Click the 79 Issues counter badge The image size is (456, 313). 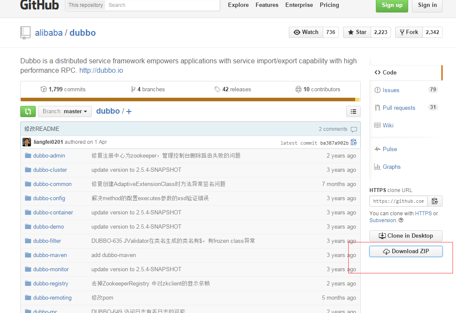pyautogui.click(x=433, y=90)
